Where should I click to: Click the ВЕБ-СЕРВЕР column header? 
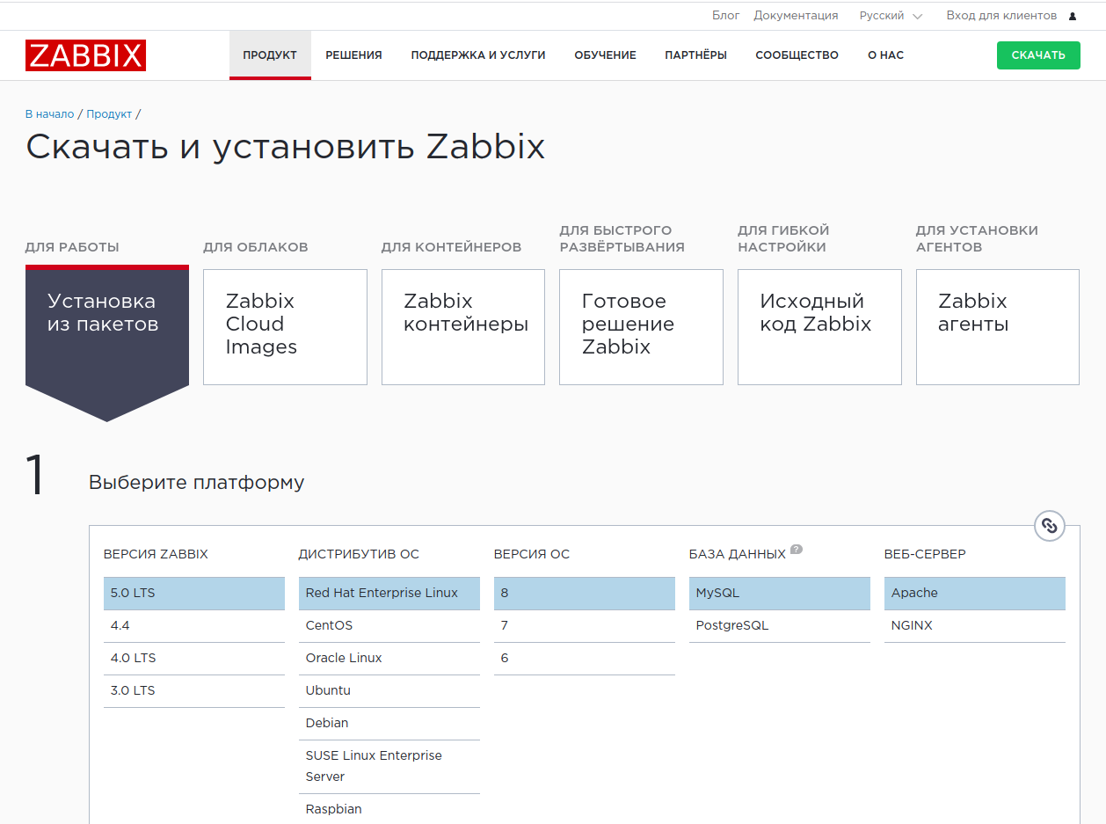925,554
